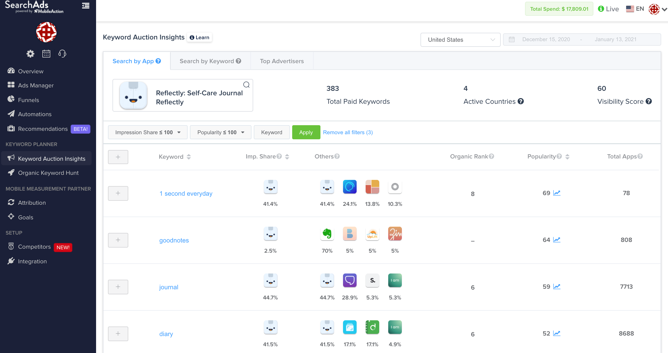
Task: Open the Impression Share ≤ 100 filter dropdown
Action: coord(148,132)
